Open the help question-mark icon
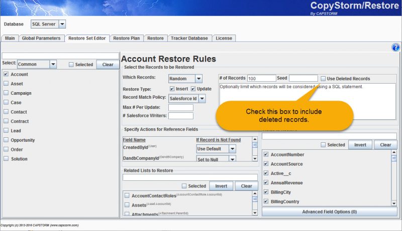The width and height of the screenshot is (402, 231). tap(395, 47)
